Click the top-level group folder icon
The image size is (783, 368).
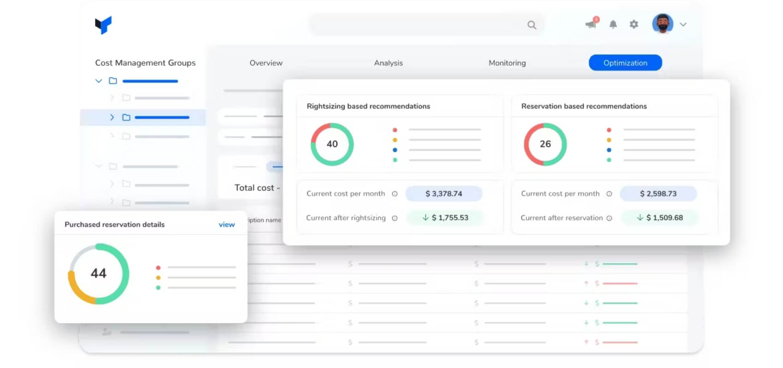pos(113,81)
